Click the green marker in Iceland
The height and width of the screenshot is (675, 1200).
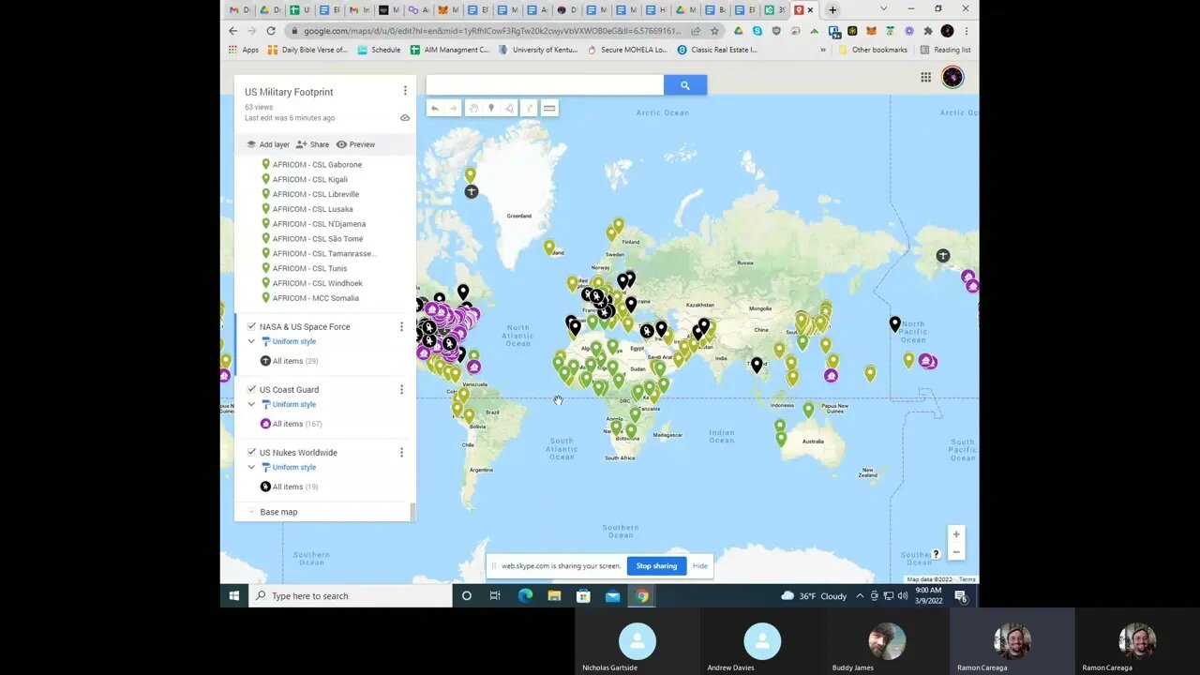[549, 247]
